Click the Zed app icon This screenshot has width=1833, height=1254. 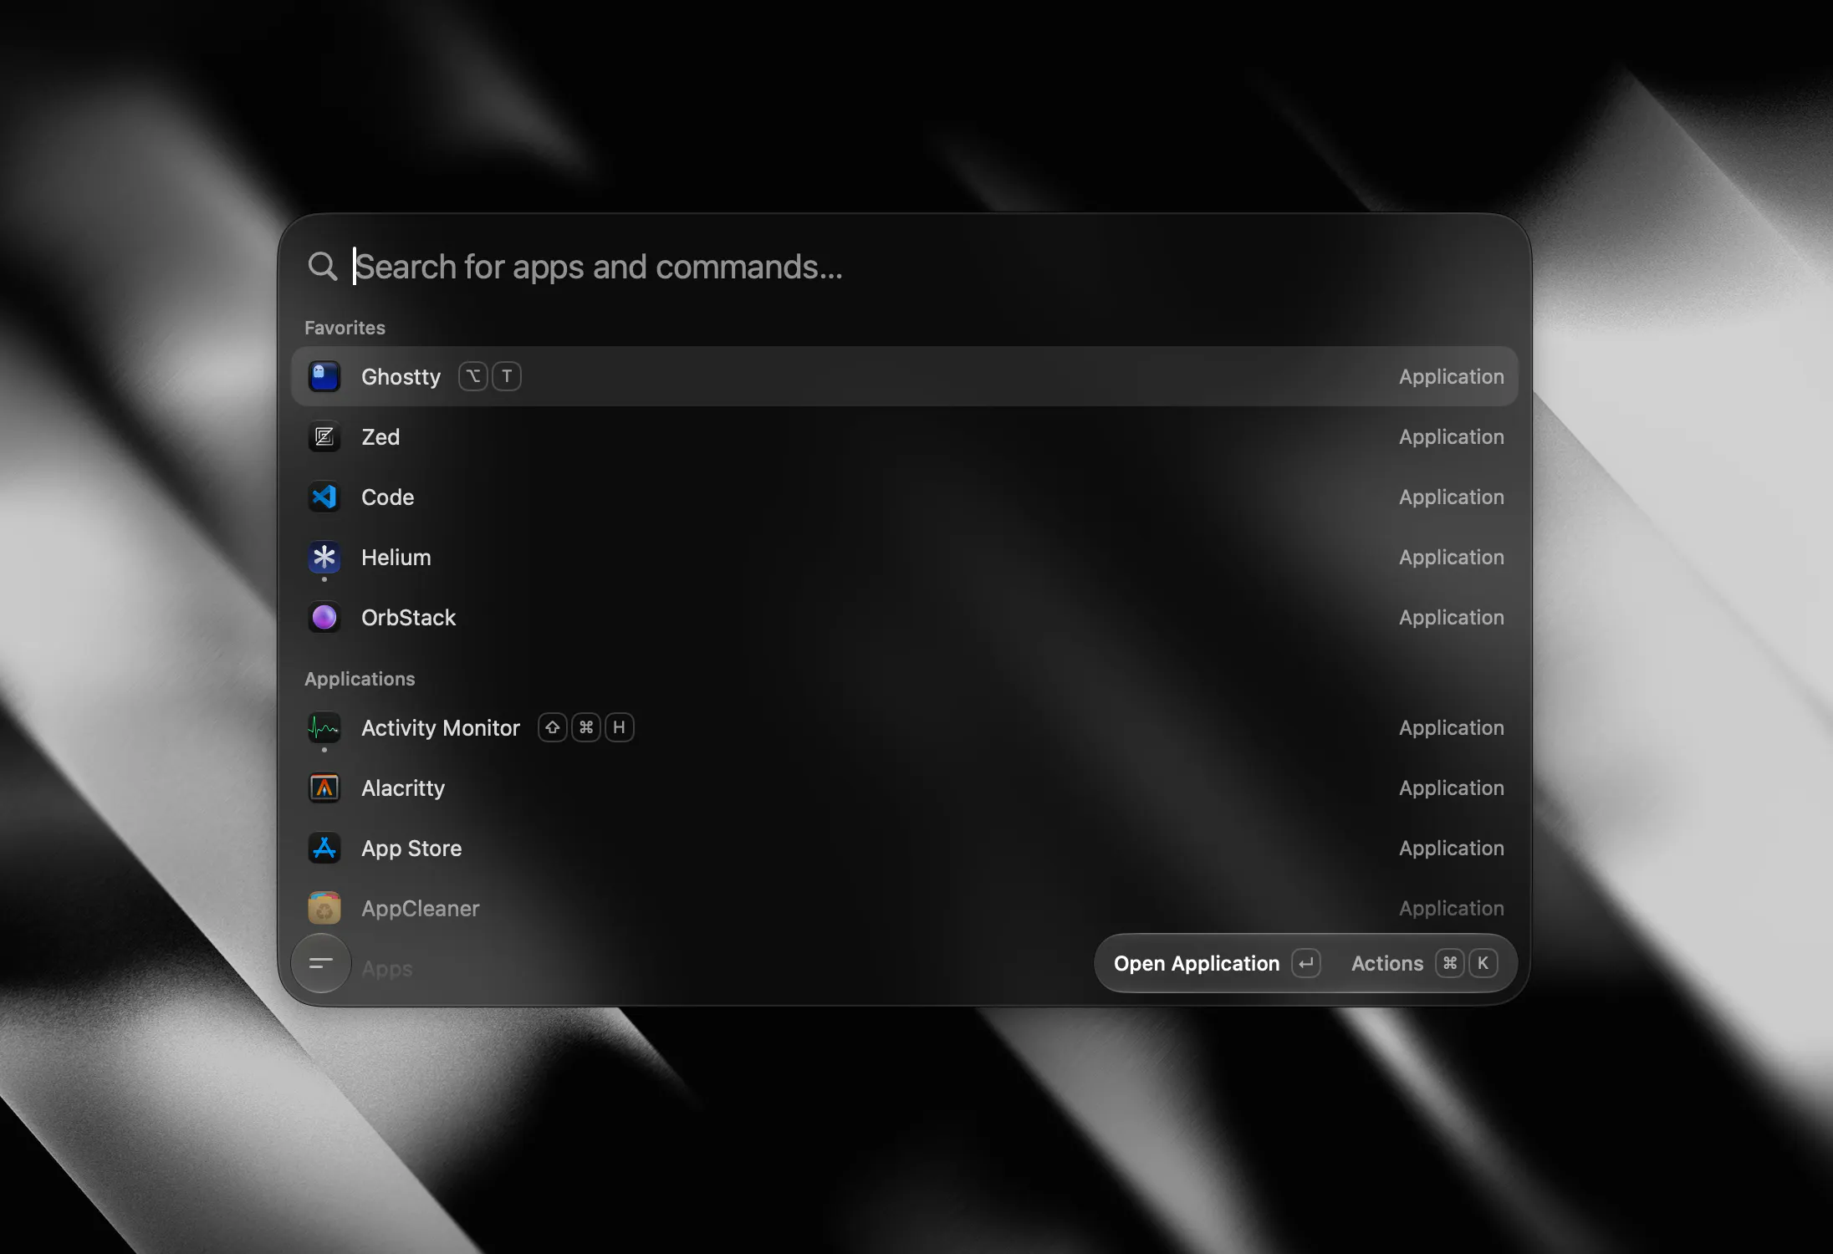(x=324, y=437)
